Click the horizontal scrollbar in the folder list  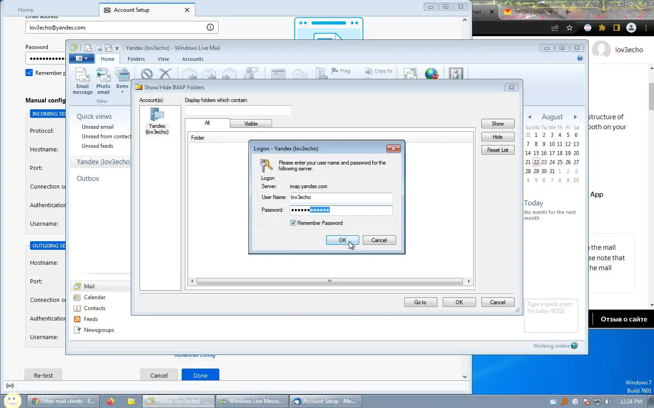coord(330,281)
